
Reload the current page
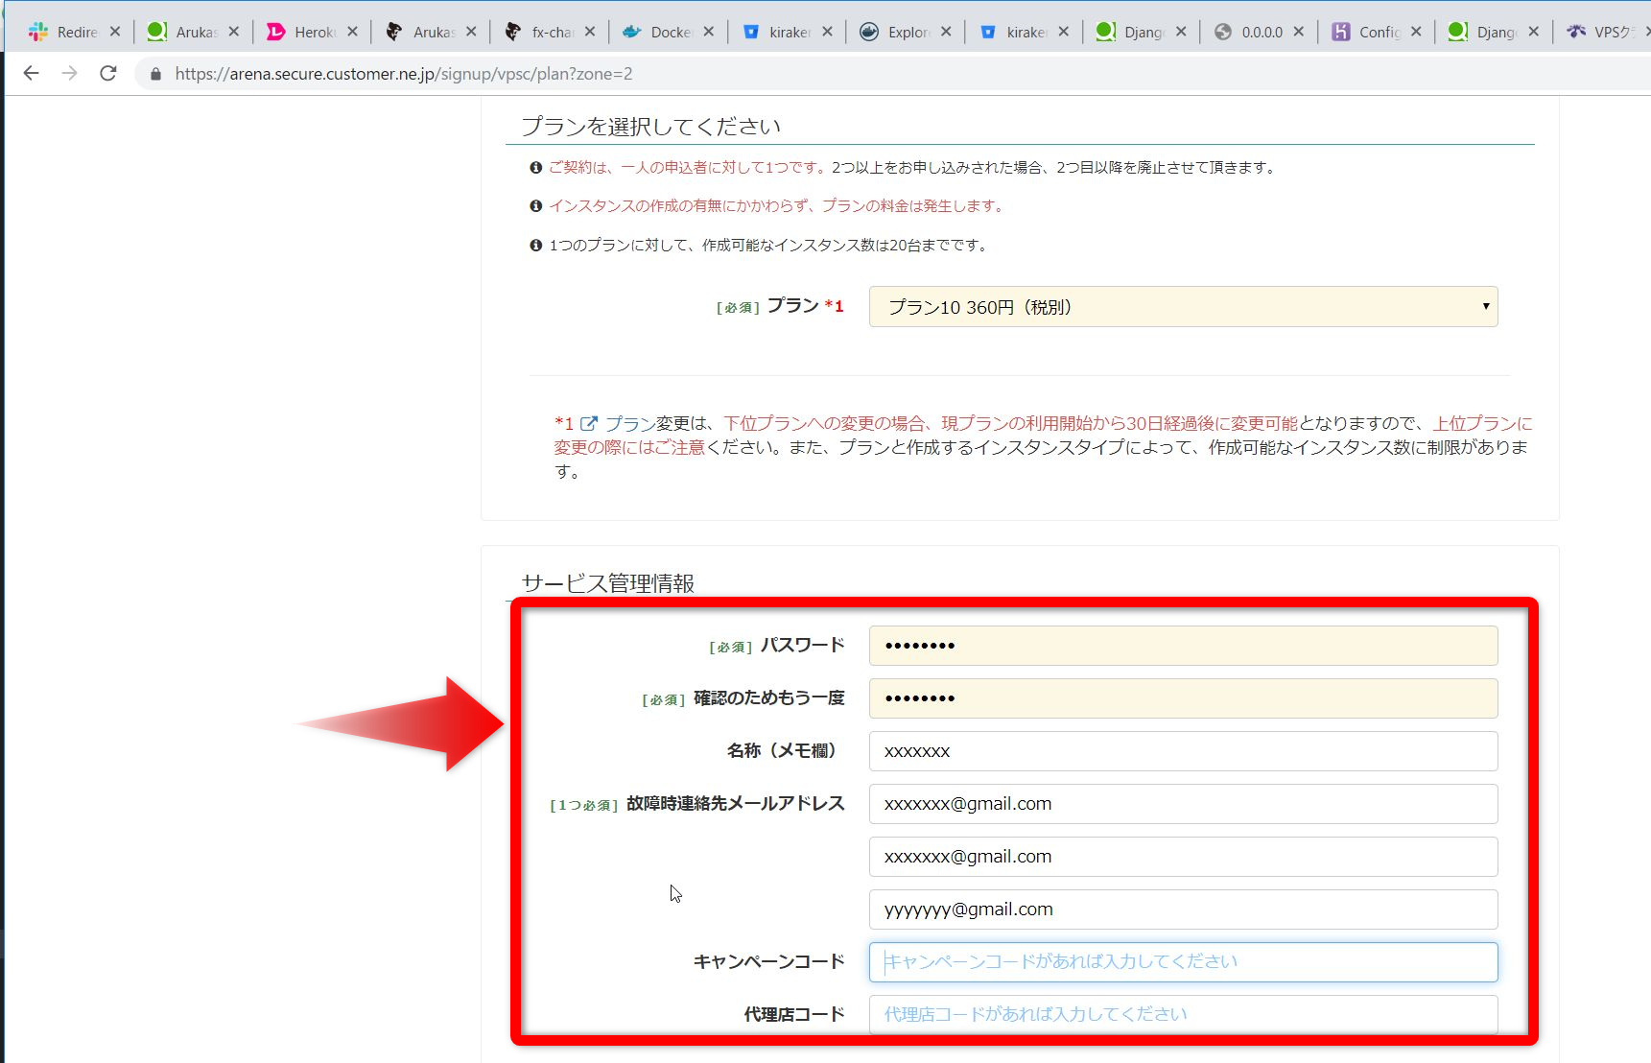[107, 73]
